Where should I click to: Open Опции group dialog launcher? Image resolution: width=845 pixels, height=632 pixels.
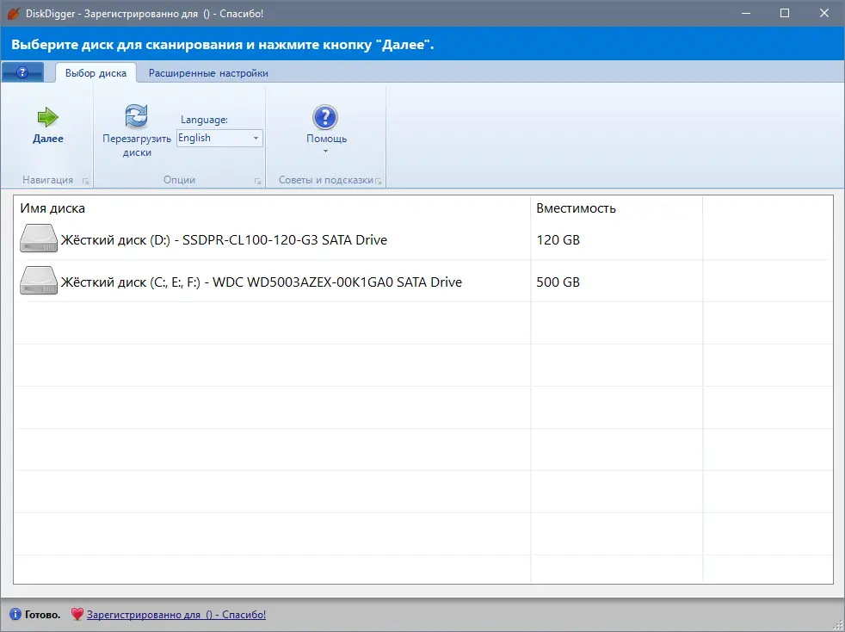coord(257,181)
